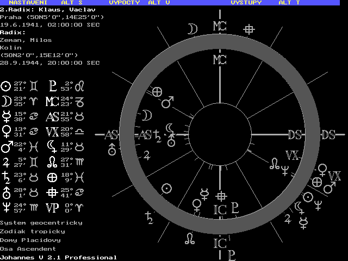Image resolution: width=348 pixels, height=261 pixels.
Task: Click the Jupiter glyph inside the chart ring
Action: [x=147, y=155]
